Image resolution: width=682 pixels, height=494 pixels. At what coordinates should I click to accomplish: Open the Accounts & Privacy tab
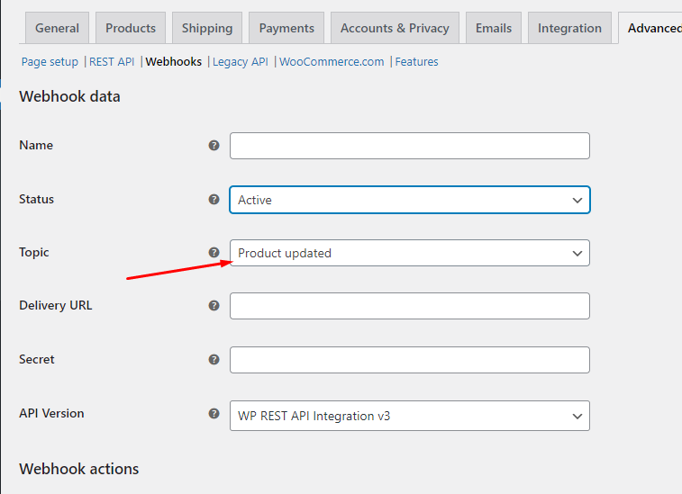(x=395, y=28)
